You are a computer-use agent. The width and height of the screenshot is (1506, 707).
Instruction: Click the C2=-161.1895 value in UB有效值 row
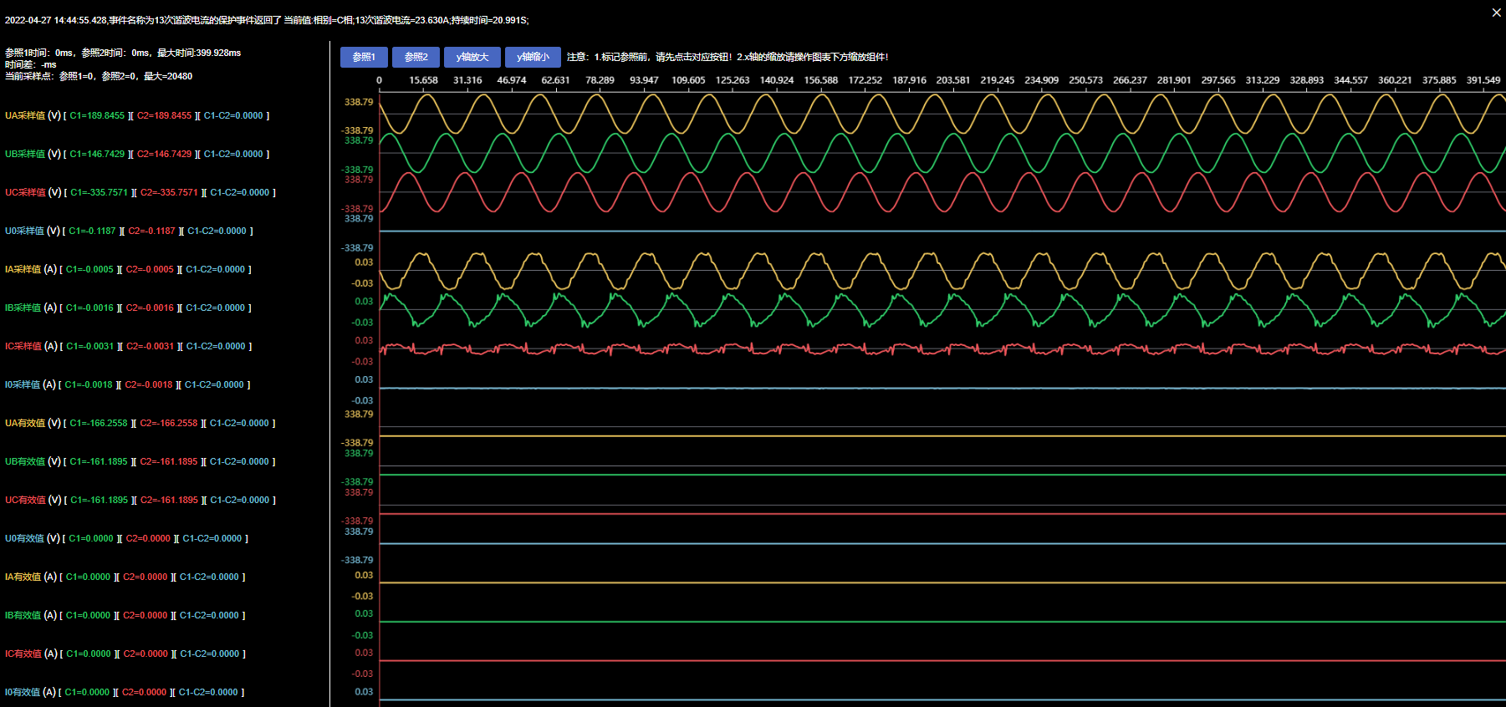(169, 461)
